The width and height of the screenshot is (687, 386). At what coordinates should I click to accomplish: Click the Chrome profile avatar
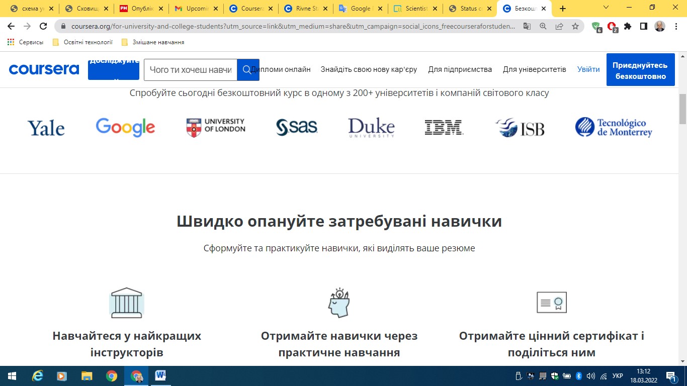(660, 26)
